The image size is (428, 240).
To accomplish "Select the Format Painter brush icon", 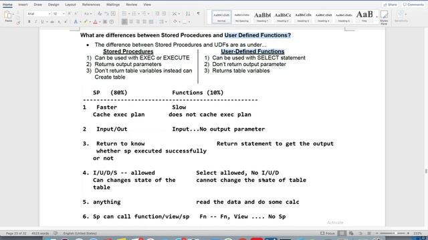I will (18, 23).
